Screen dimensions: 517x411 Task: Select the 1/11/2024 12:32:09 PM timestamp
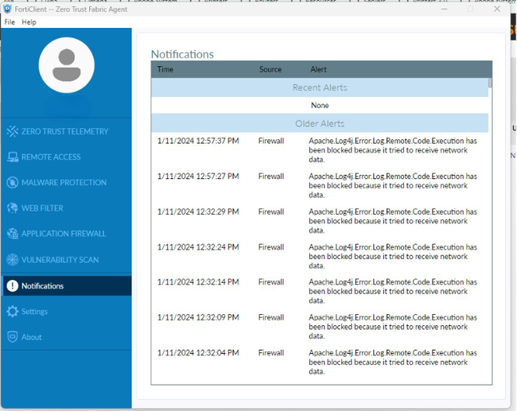(x=198, y=317)
